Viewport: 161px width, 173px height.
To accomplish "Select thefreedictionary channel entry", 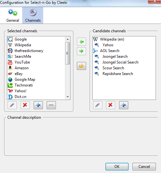I will coord(36,51).
